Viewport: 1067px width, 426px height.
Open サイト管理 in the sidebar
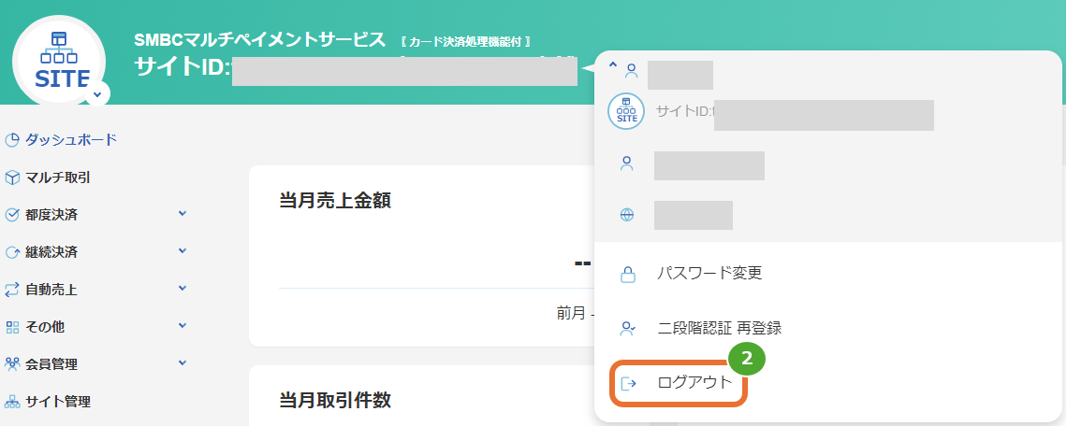(x=58, y=401)
